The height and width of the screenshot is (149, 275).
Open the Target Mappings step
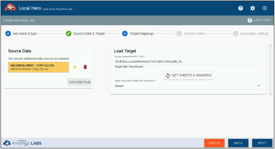pyautogui.click(x=138, y=33)
